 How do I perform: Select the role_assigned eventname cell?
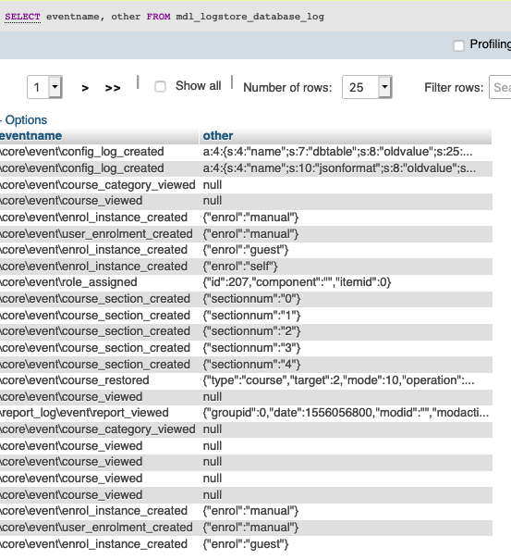[x=99, y=282]
